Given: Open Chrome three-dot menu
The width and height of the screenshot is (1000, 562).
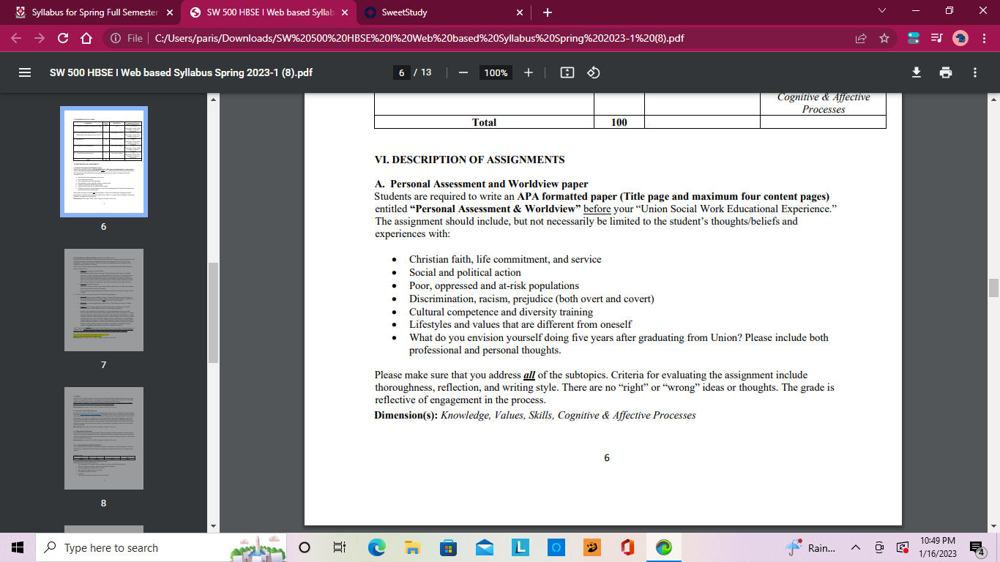Looking at the screenshot, I should [x=983, y=38].
